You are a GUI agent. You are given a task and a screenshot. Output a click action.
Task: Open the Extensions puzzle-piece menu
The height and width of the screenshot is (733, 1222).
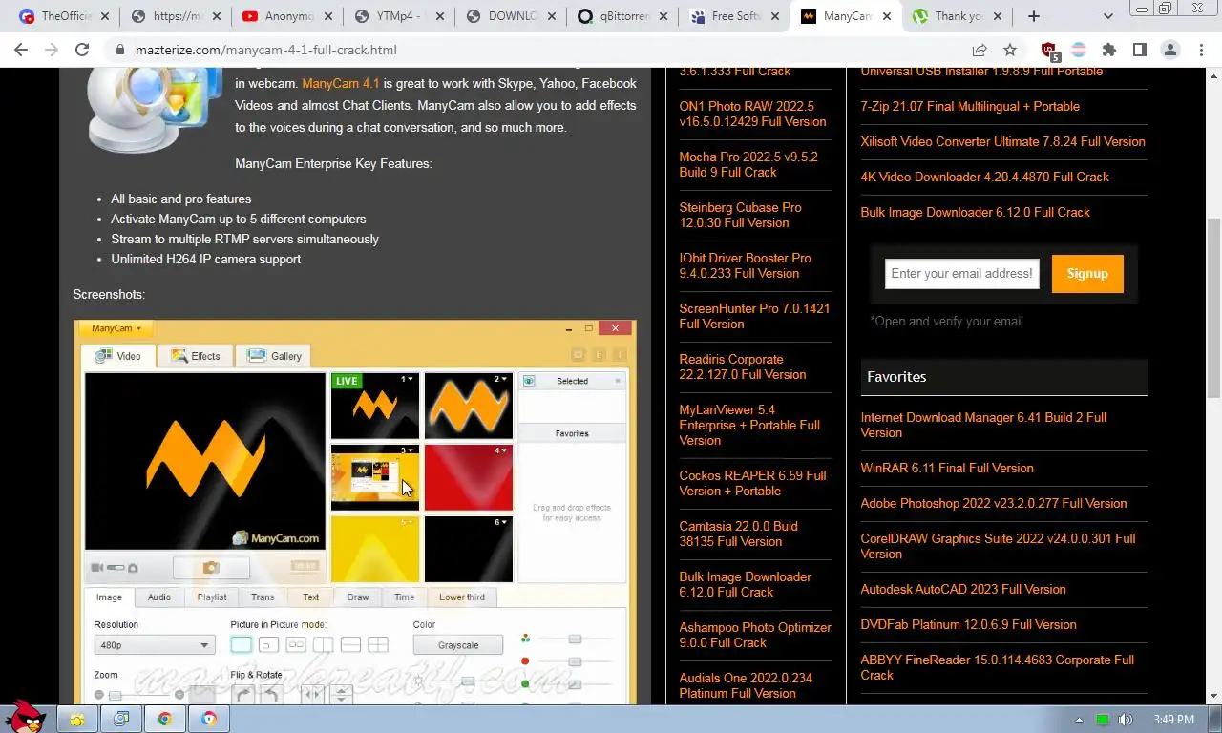(x=1108, y=50)
